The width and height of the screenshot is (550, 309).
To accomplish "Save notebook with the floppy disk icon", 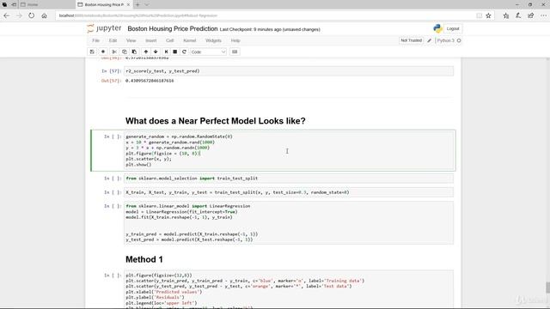I will click(92, 51).
